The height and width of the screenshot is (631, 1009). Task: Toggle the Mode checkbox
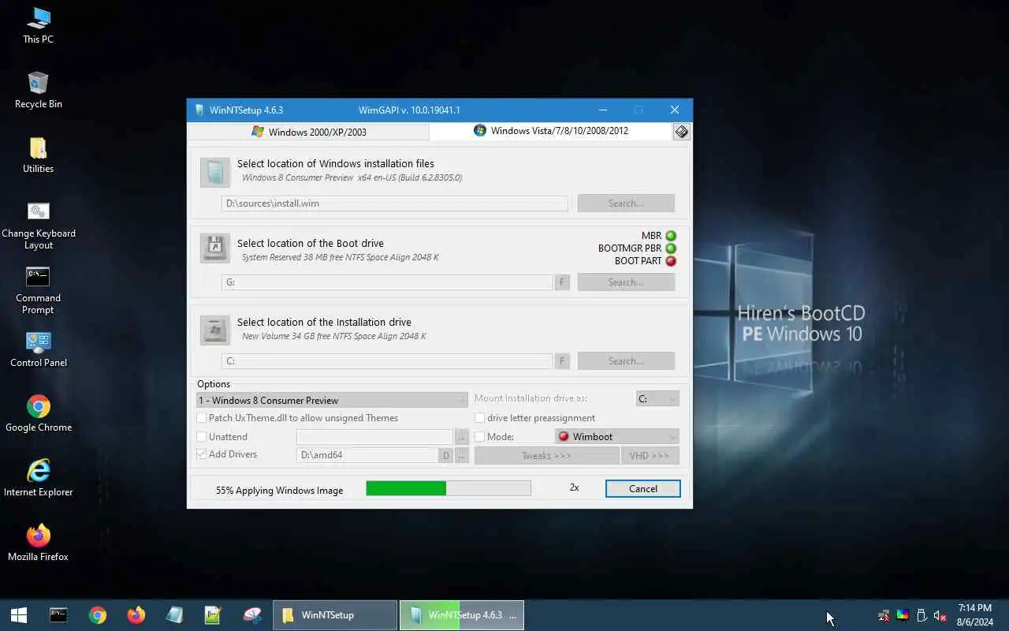coord(479,436)
